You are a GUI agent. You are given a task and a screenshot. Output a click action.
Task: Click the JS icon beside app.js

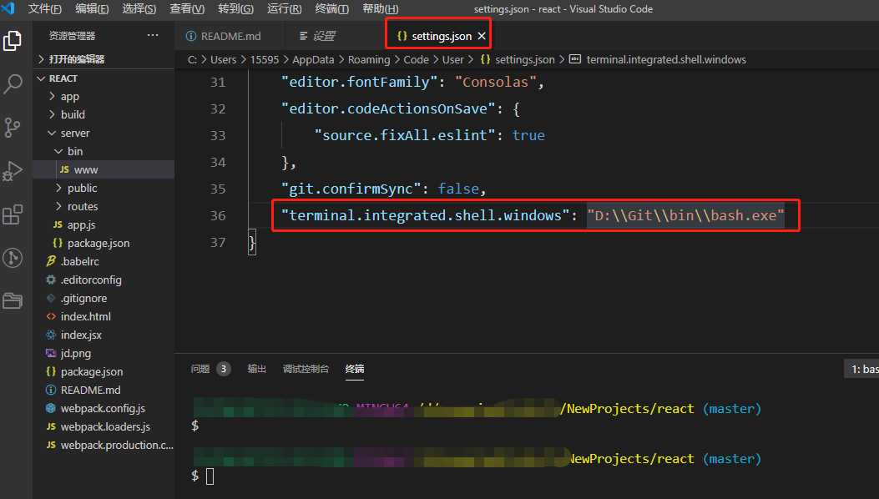click(58, 224)
